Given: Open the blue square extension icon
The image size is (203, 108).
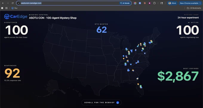Looking at the screenshot, I should [x=140, y=3].
